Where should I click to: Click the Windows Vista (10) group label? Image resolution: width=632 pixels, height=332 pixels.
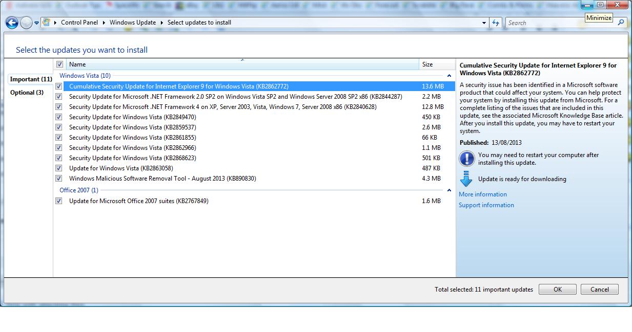coord(85,76)
